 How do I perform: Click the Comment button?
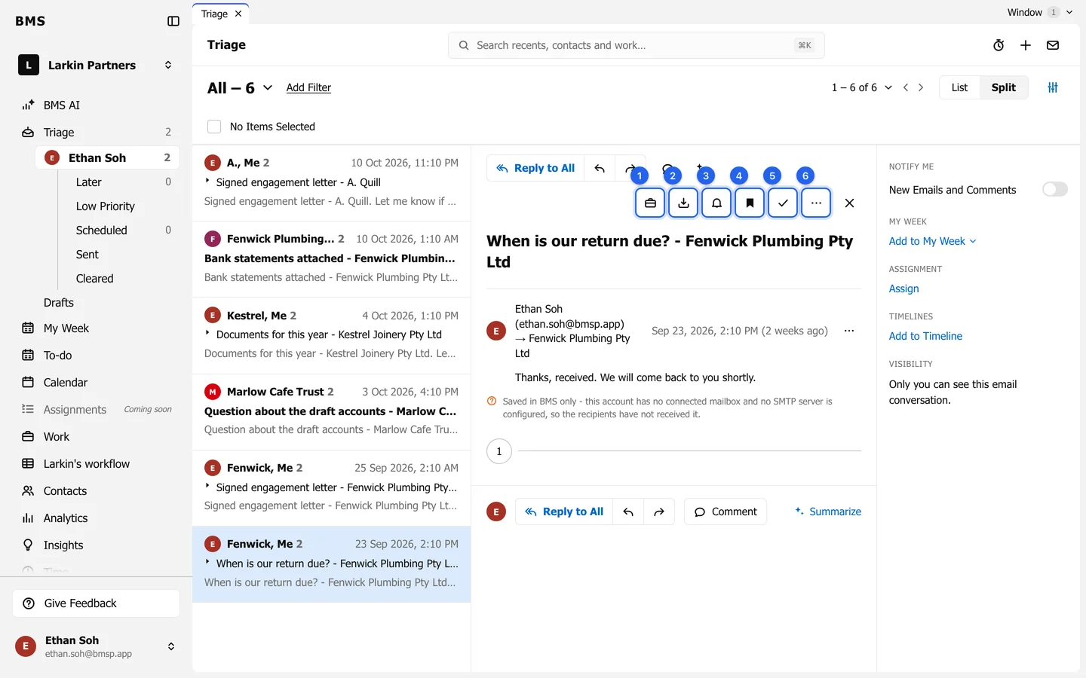pos(726,512)
